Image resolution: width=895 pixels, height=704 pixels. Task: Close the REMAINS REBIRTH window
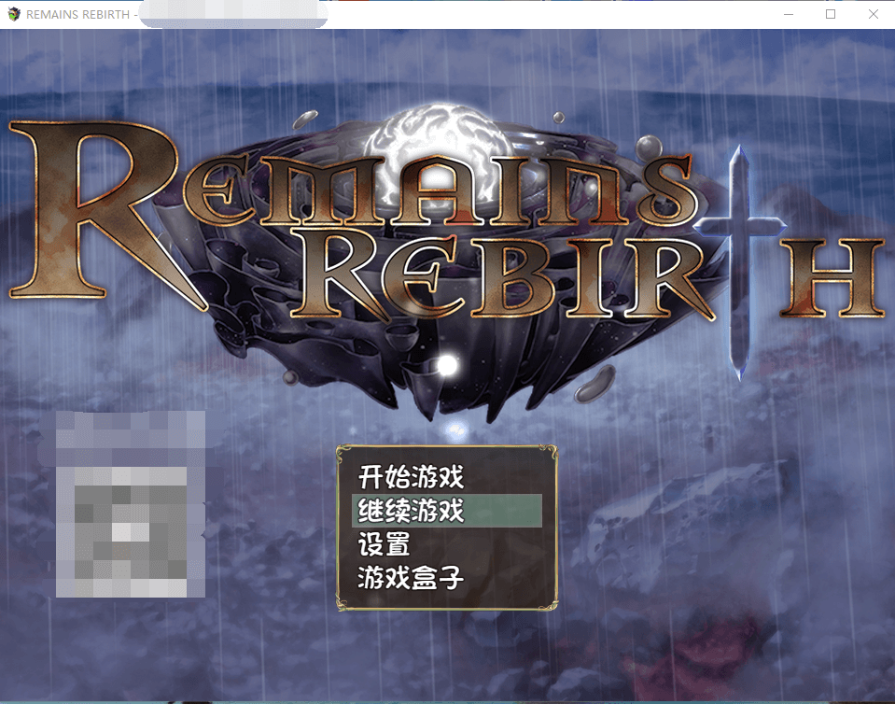point(874,14)
